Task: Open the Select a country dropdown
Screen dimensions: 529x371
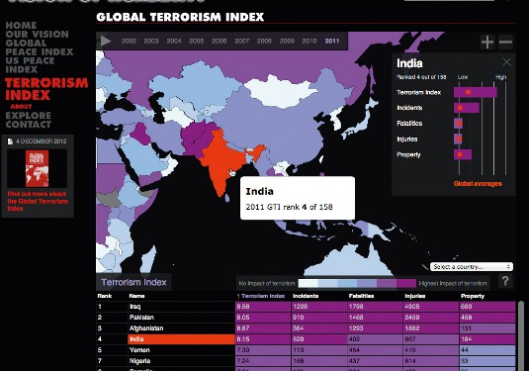Action: (472, 267)
